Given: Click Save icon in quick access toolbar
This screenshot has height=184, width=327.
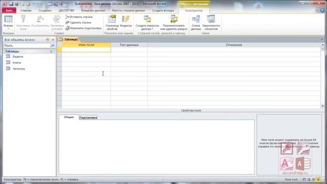Looking at the screenshot, I should [x=11, y=4].
